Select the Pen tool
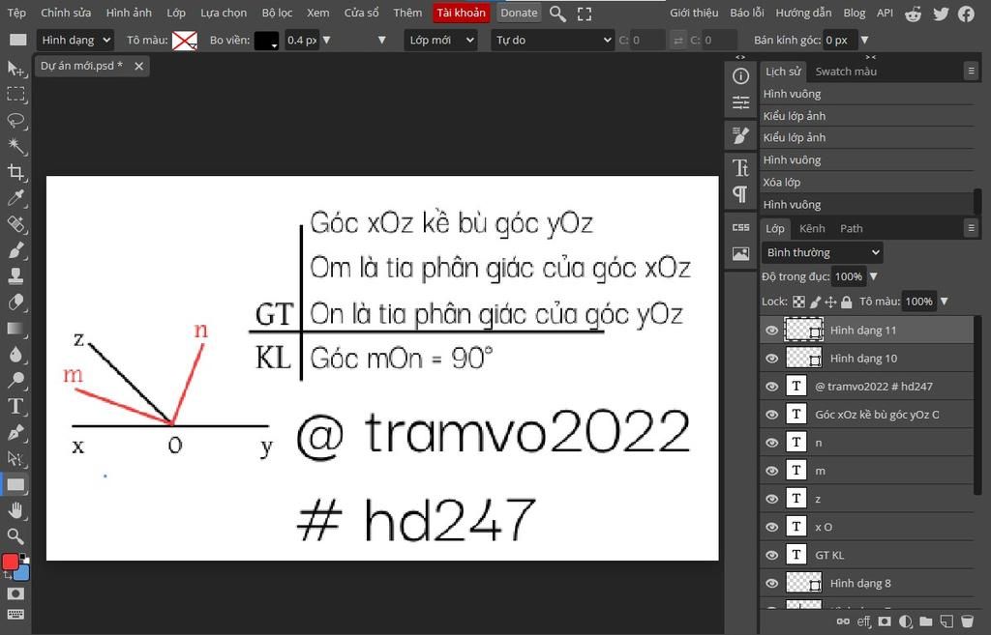 pyautogui.click(x=15, y=432)
